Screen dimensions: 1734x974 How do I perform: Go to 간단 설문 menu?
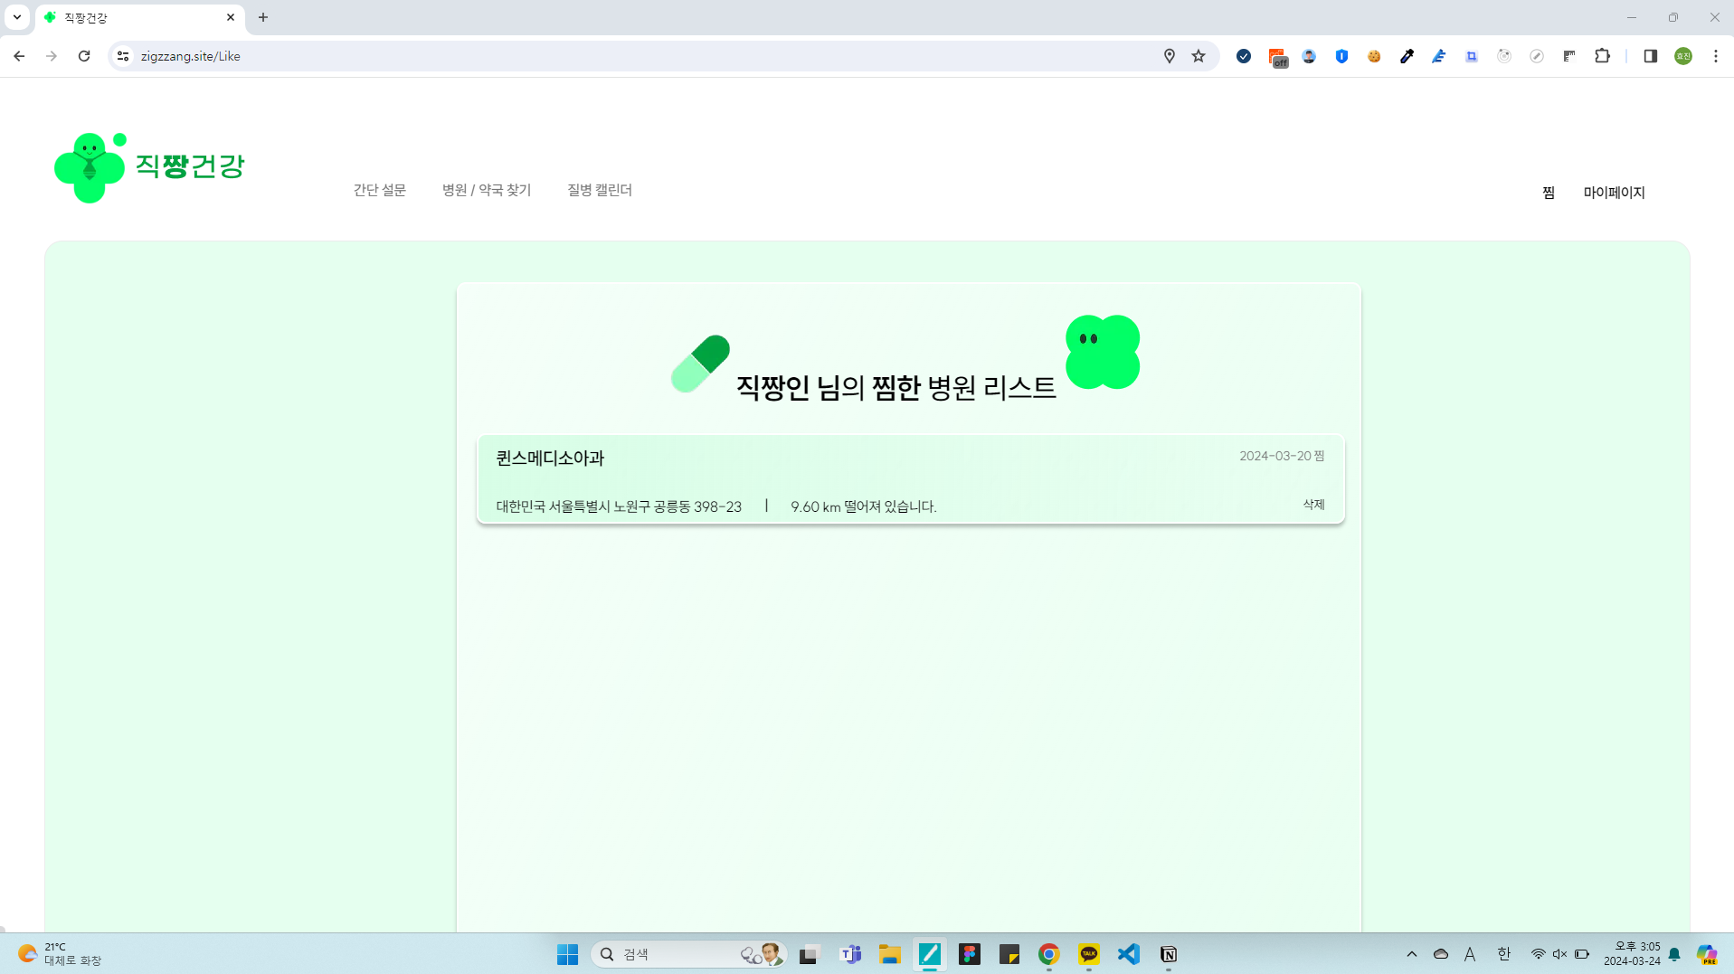point(379,190)
